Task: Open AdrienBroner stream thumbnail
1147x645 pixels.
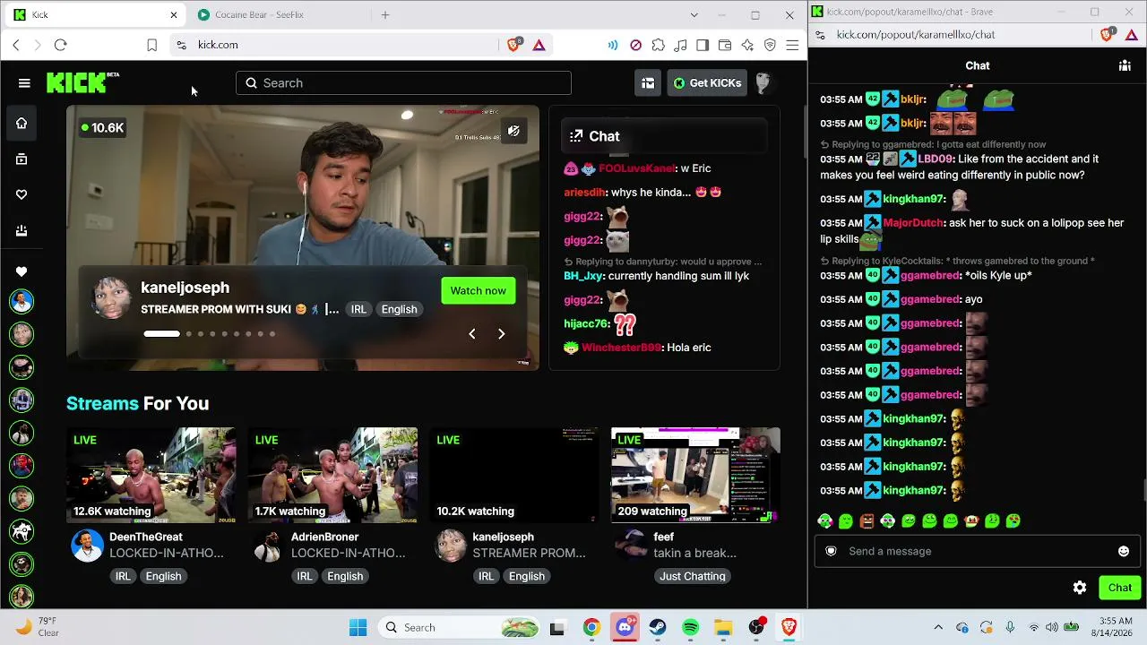Action: (x=332, y=476)
